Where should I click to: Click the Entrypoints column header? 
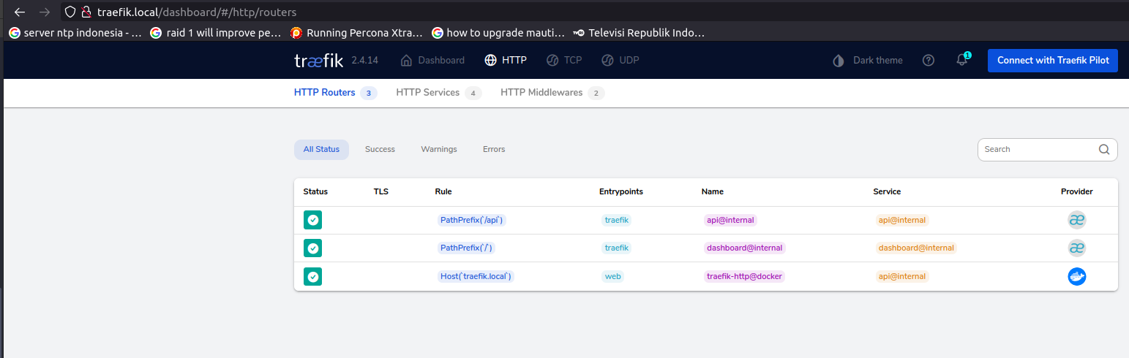point(621,191)
